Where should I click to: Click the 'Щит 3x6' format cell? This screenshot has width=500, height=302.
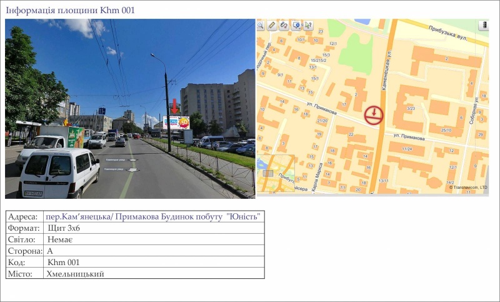pos(64,228)
